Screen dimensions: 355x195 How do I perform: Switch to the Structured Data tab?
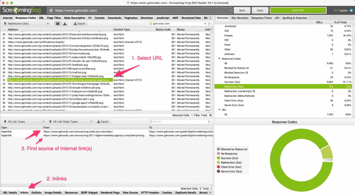191,18
